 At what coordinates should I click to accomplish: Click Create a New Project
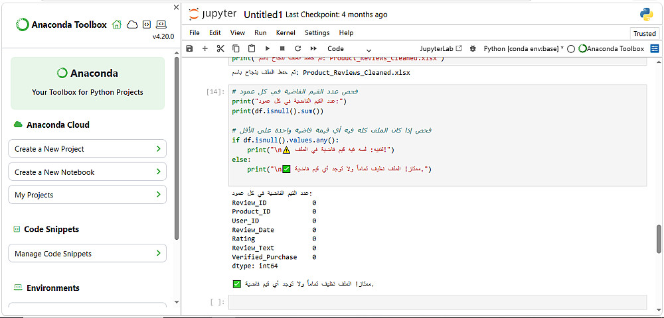[87, 148]
